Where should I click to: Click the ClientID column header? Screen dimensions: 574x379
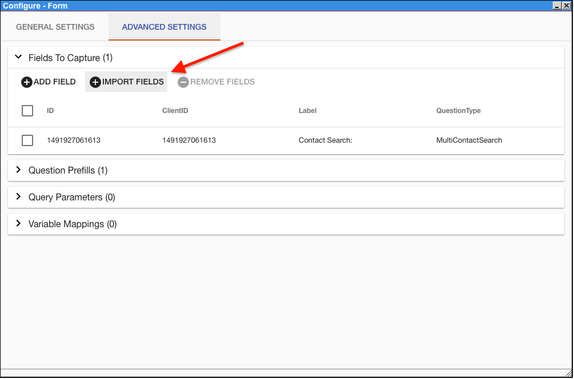[x=175, y=111]
